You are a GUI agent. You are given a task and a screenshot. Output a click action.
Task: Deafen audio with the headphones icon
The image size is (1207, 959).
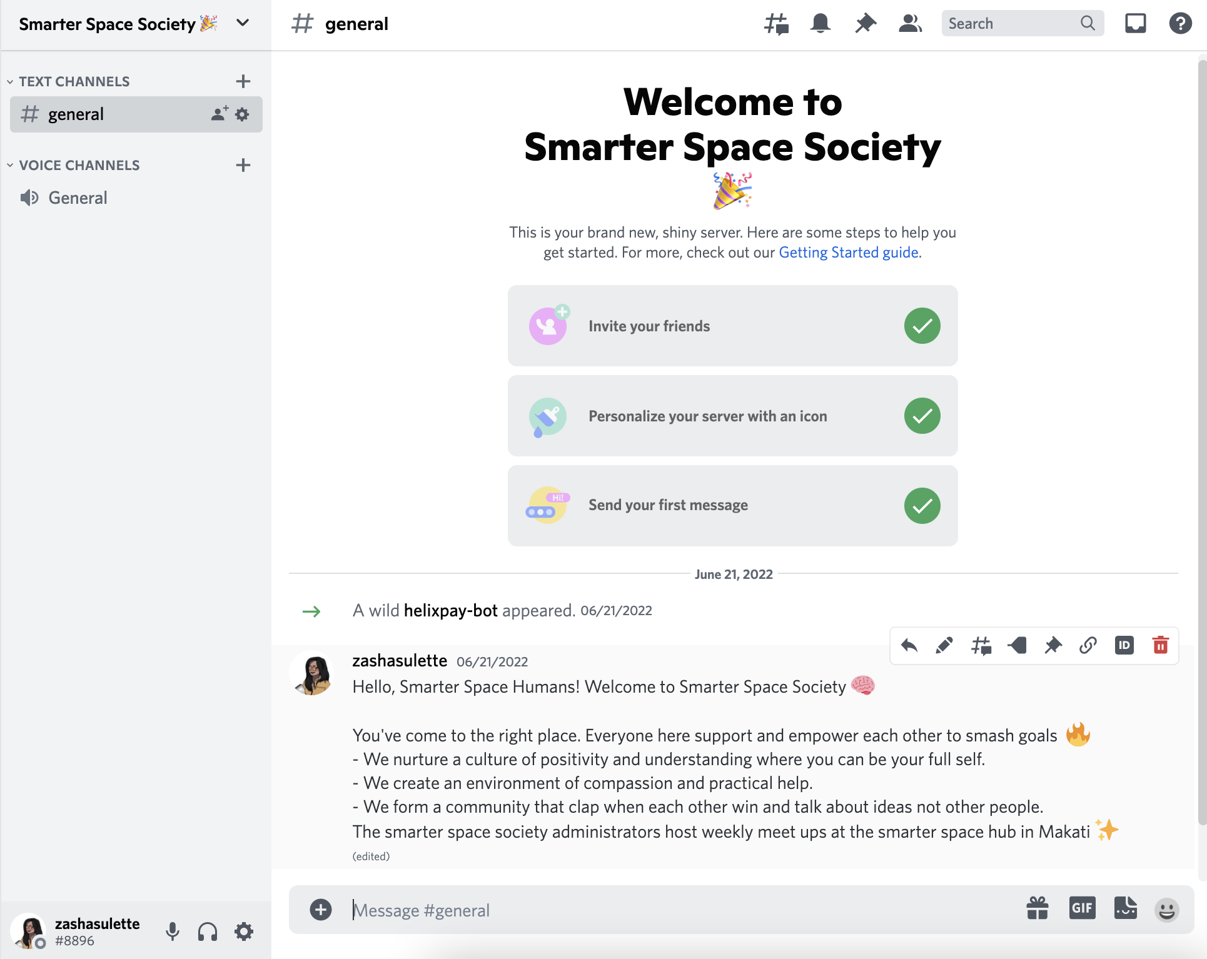tap(208, 931)
